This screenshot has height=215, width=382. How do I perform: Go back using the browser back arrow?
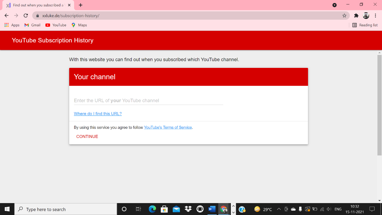7,16
